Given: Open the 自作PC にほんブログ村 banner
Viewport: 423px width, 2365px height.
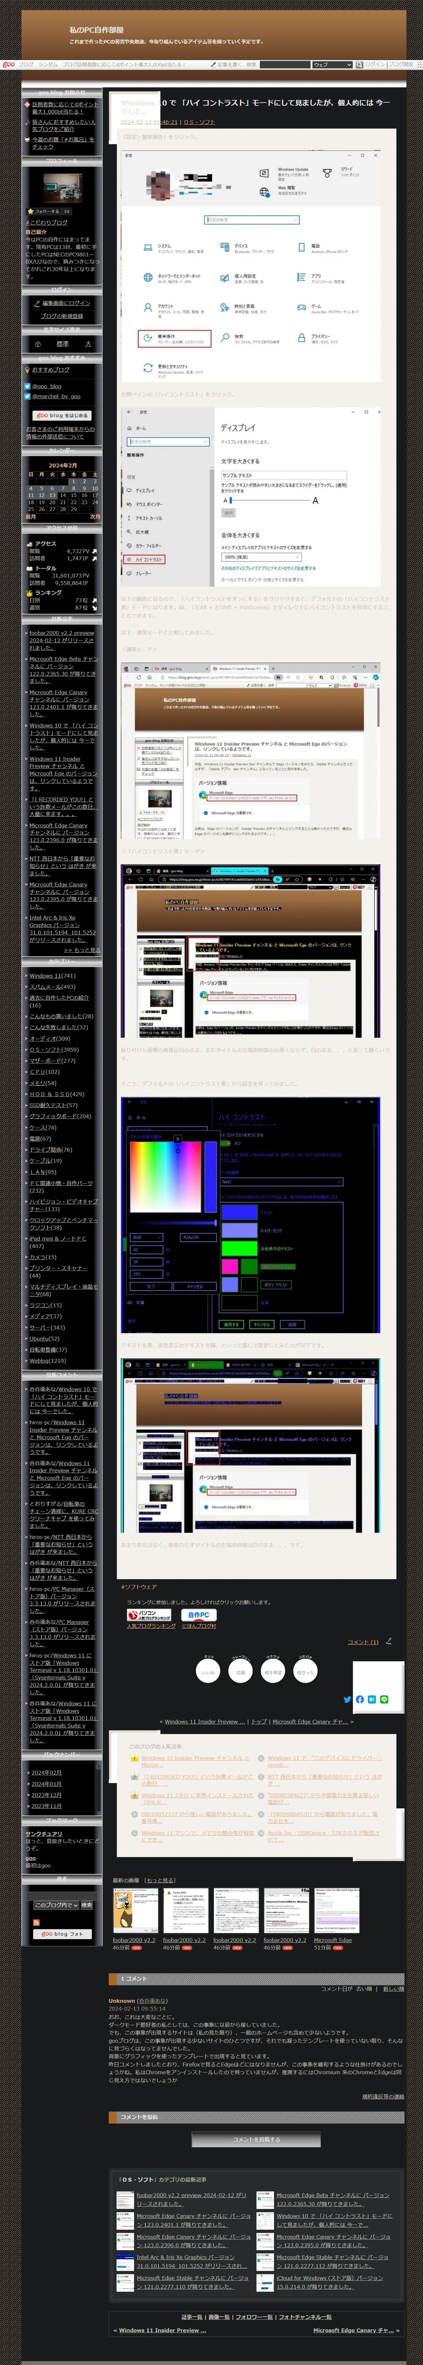Looking at the screenshot, I should [x=199, y=1616].
